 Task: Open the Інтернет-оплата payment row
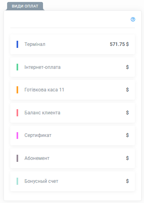(x=73, y=67)
